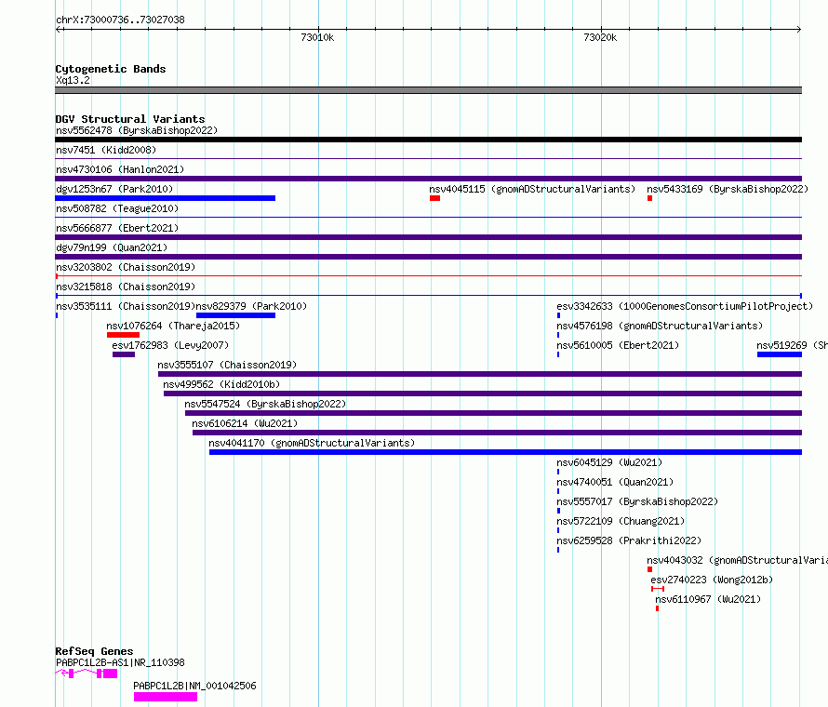828x707 pixels.
Task: Click the DGV Structural Variants track title
Action: click(x=130, y=119)
